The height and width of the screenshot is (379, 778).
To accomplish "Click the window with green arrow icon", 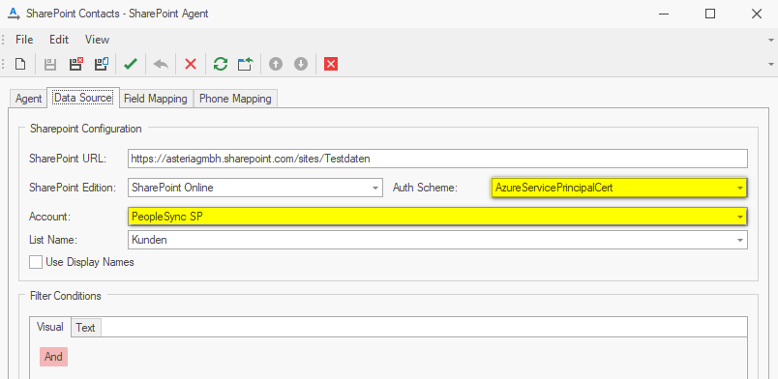I will coord(245,64).
